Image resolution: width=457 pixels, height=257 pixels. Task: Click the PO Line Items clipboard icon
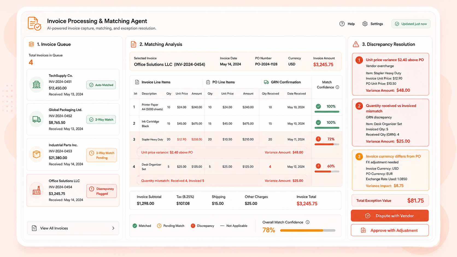tap(208, 82)
